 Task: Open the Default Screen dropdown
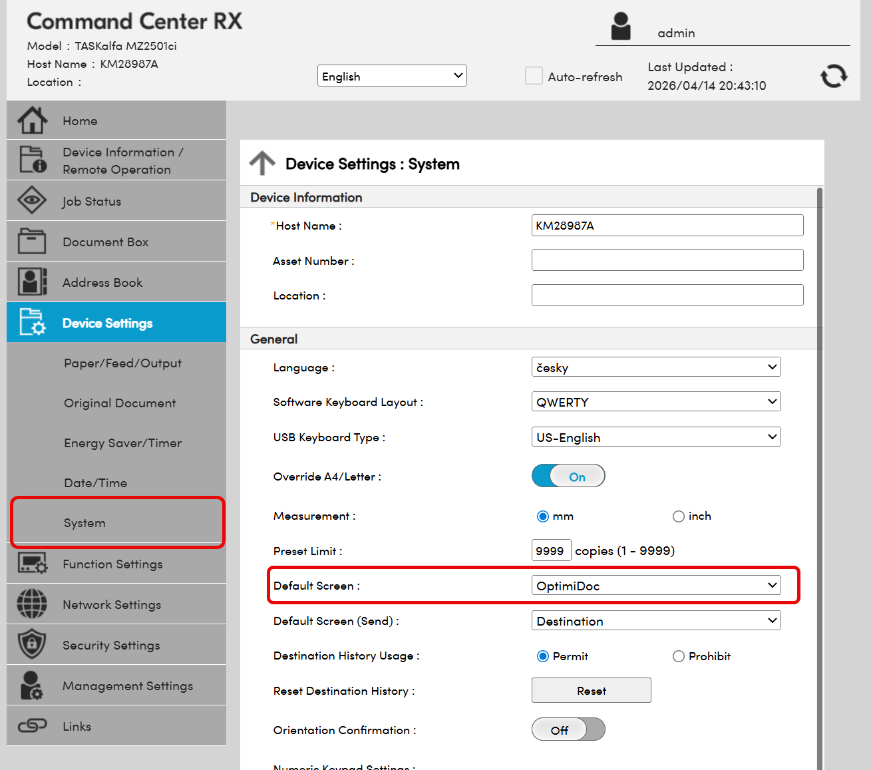[655, 586]
